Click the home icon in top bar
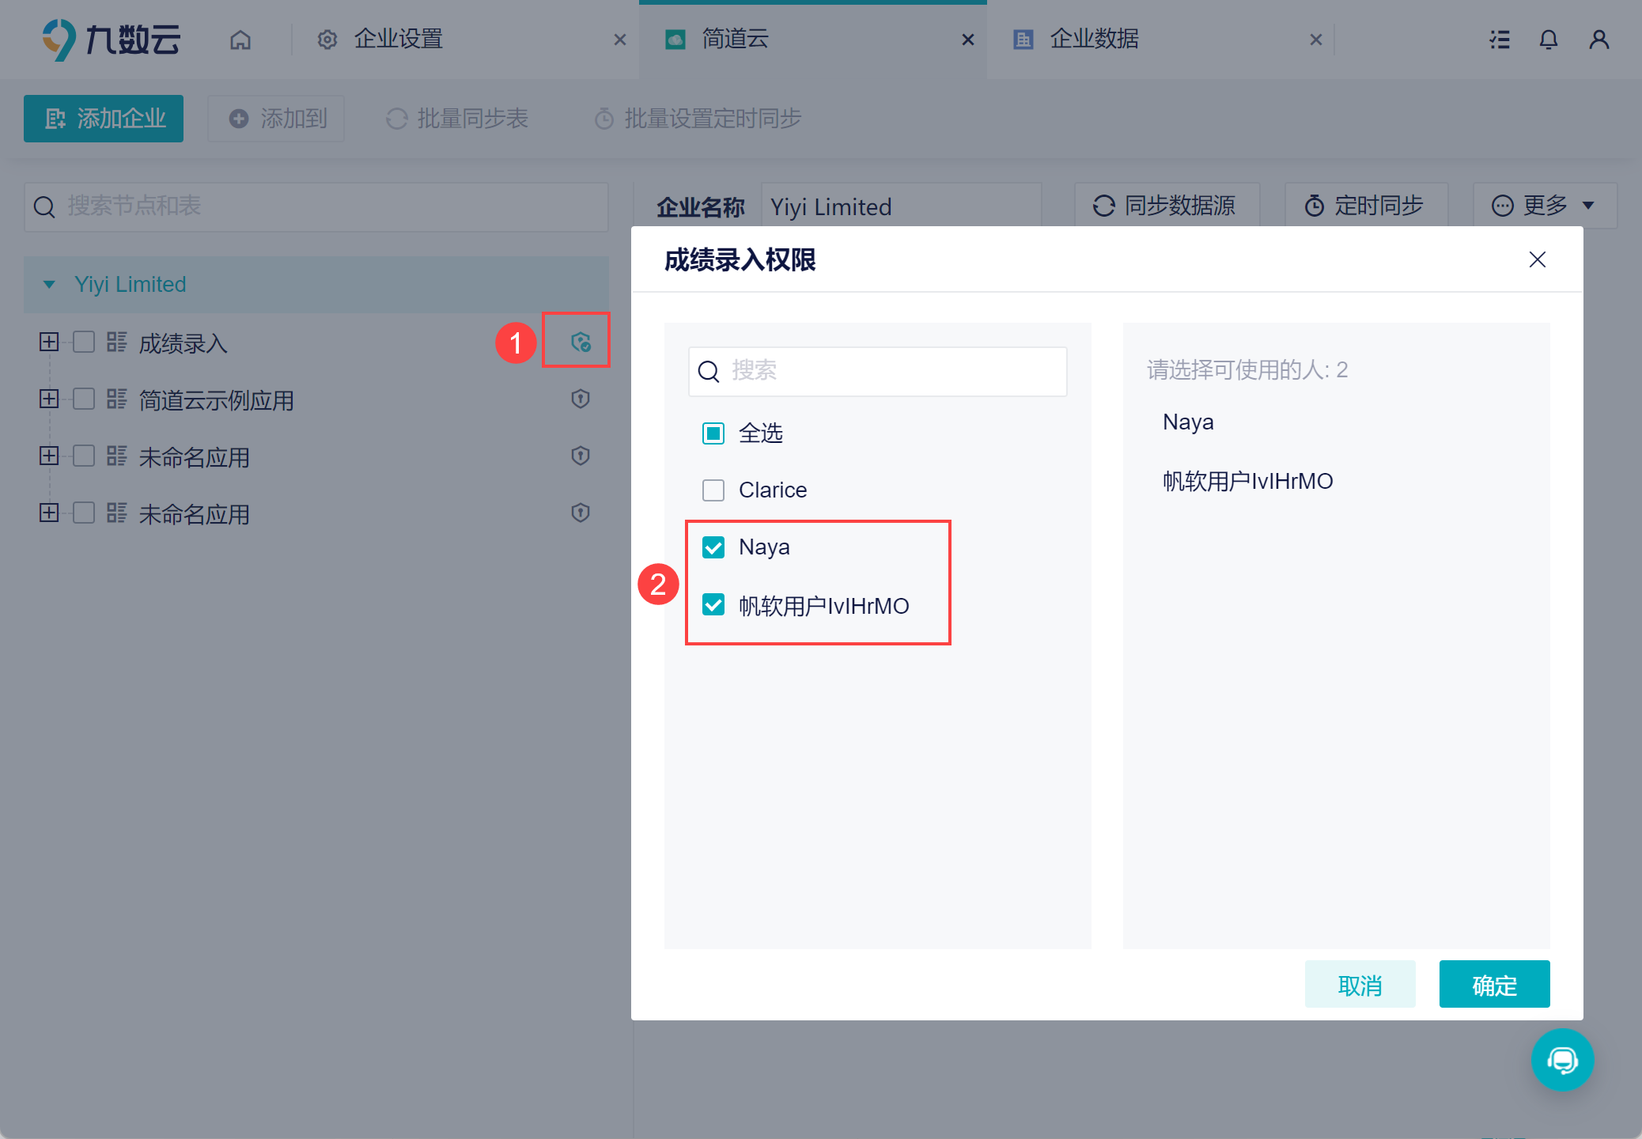This screenshot has height=1139, width=1642. pyautogui.click(x=240, y=40)
